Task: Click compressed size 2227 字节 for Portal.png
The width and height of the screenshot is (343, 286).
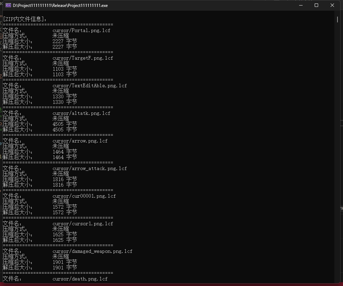Action: pyautogui.click(x=65, y=41)
